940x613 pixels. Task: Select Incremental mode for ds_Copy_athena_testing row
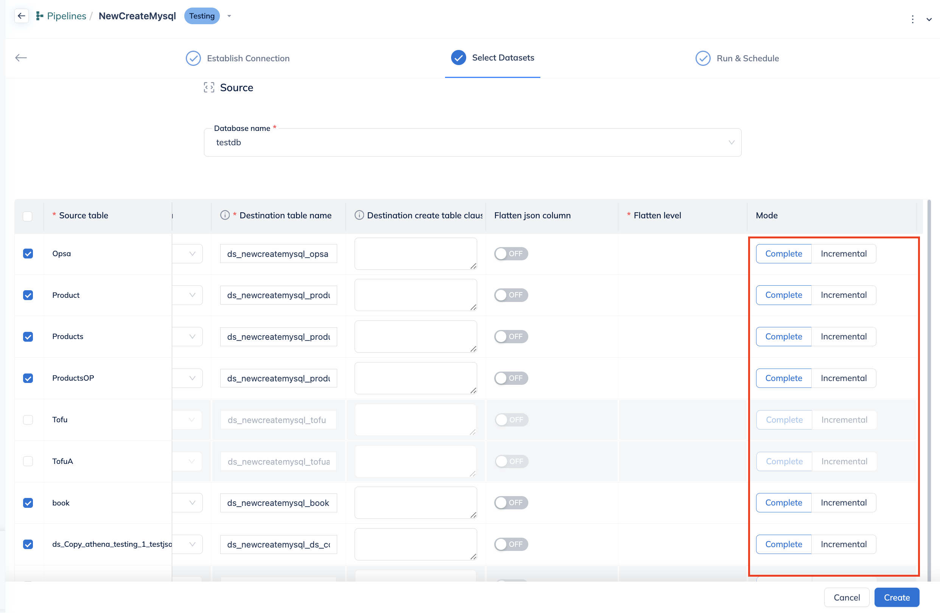844,544
